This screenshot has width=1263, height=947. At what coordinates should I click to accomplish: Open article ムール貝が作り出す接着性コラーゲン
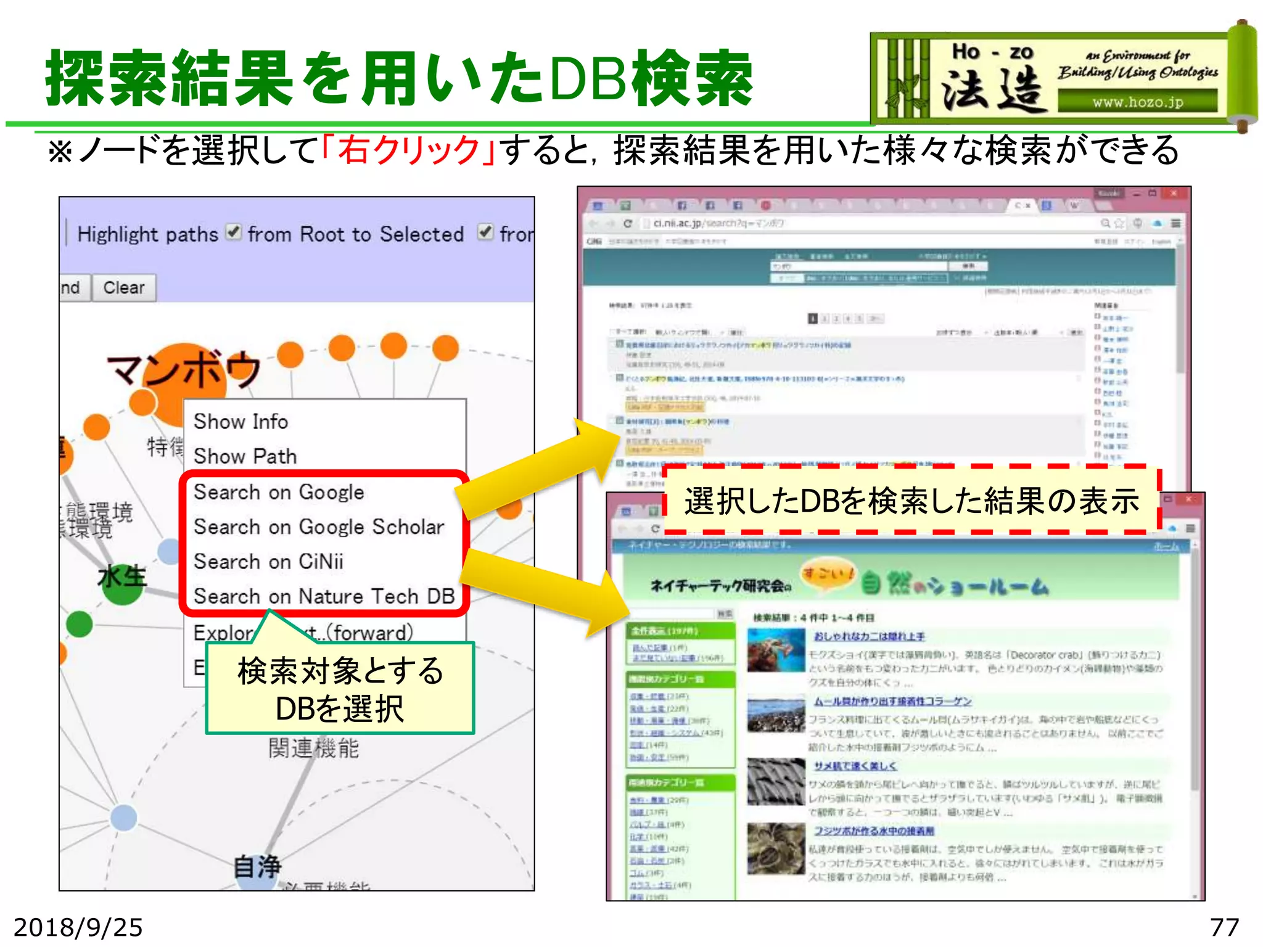tap(892, 701)
